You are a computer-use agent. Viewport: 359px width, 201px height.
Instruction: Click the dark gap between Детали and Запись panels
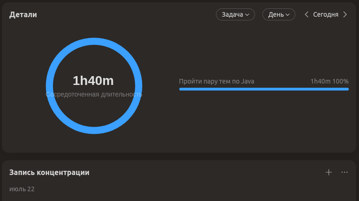point(179,156)
